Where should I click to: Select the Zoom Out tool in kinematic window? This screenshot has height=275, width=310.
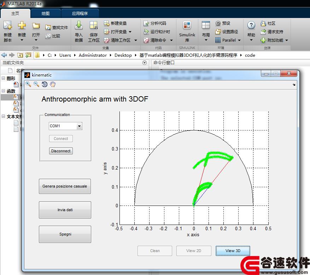tap(36, 84)
